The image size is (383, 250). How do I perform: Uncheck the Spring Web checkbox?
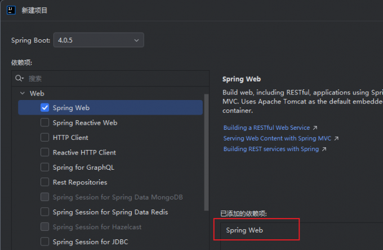(x=44, y=108)
